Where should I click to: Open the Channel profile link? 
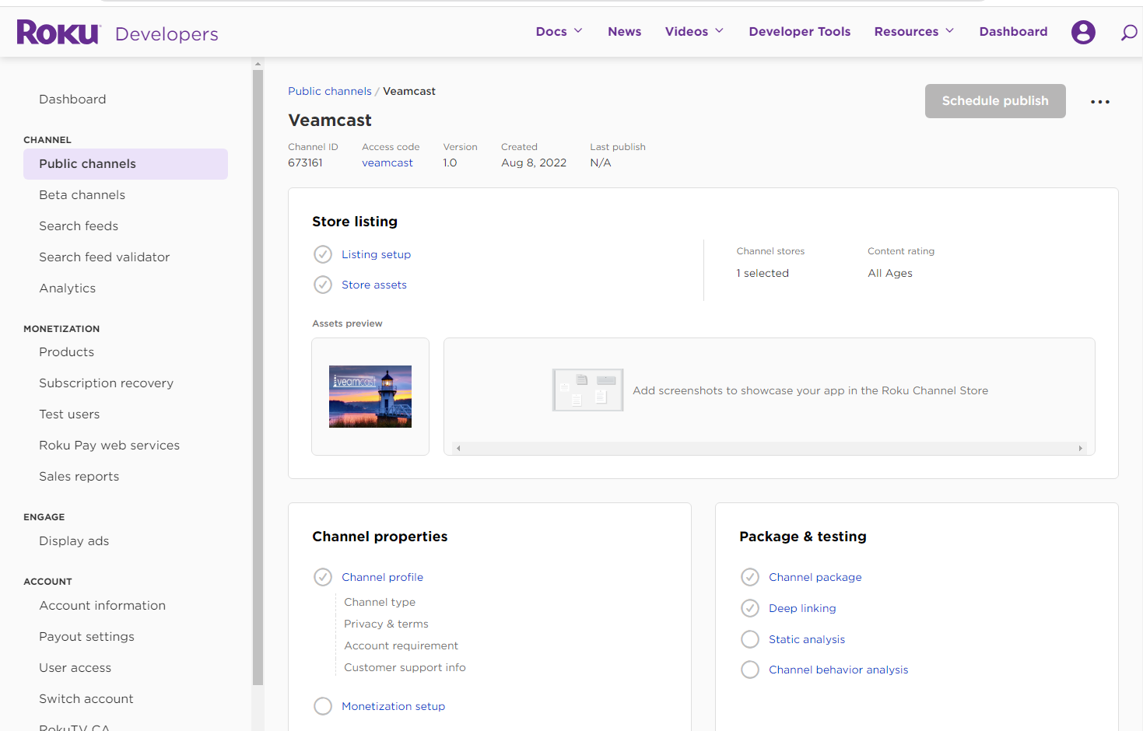(x=383, y=577)
